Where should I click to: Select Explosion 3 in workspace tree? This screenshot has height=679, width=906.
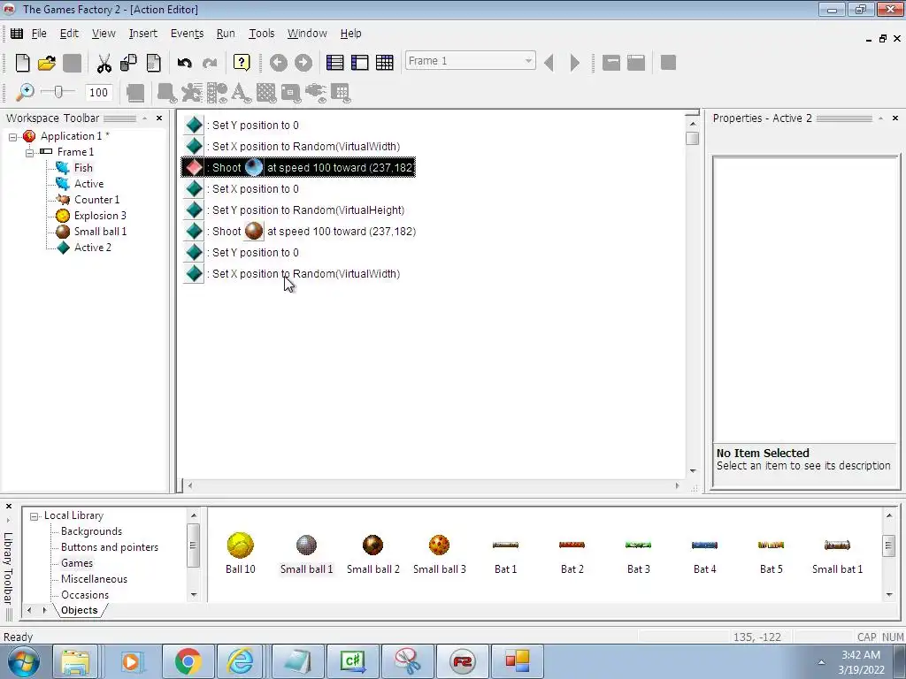(x=100, y=216)
